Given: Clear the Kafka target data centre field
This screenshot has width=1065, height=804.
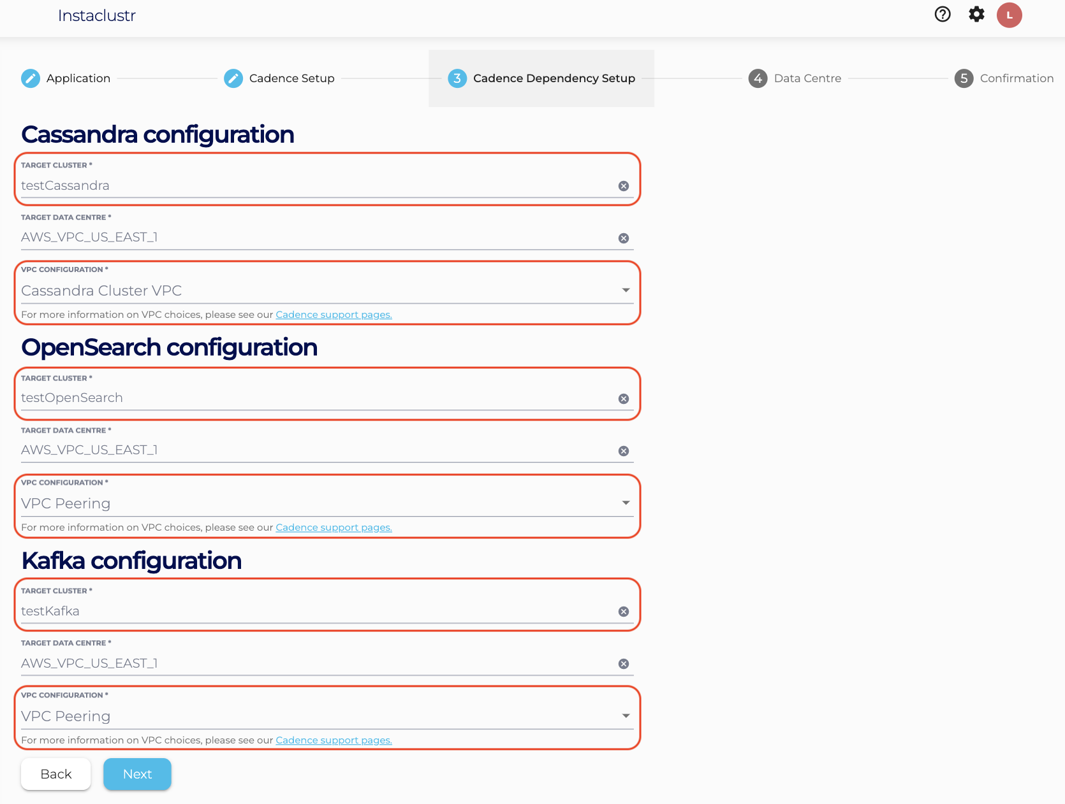Looking at the screenshot, I should click(x=623, y=664).
